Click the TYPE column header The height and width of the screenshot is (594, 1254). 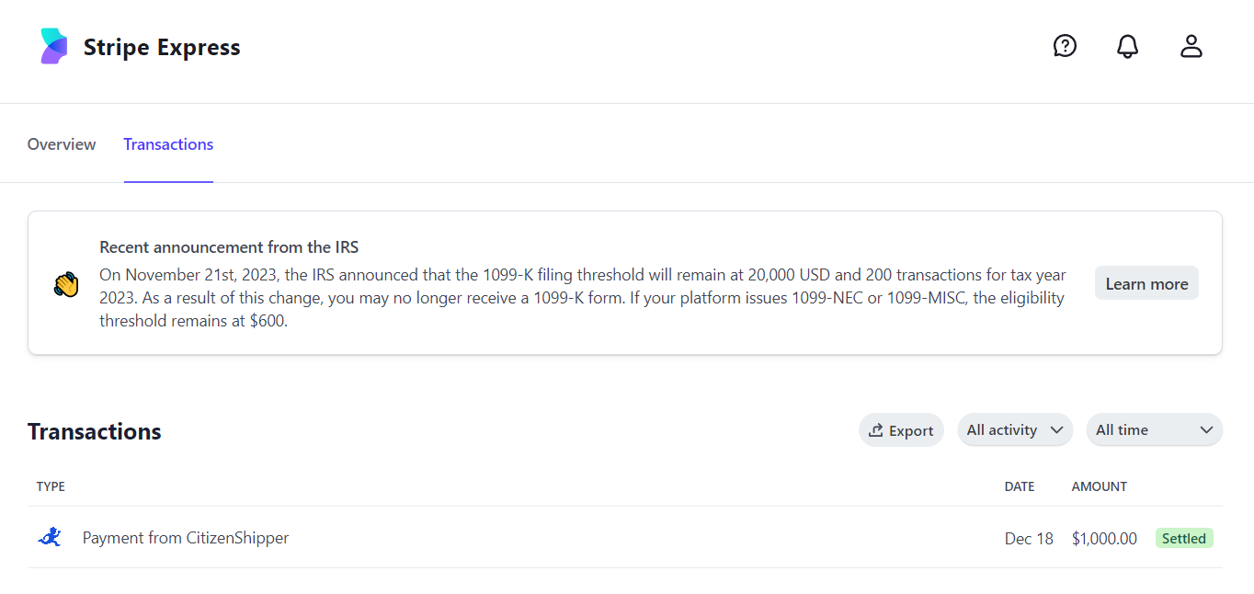coord(51,486)
